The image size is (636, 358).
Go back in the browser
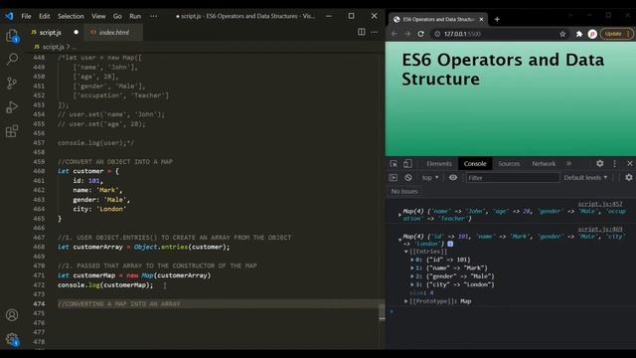point(394,34)
